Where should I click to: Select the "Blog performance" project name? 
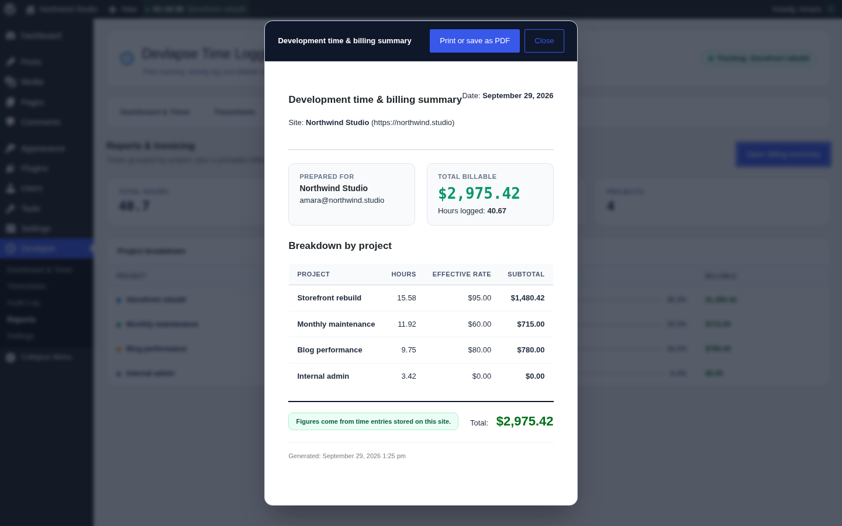click(330, 350)
